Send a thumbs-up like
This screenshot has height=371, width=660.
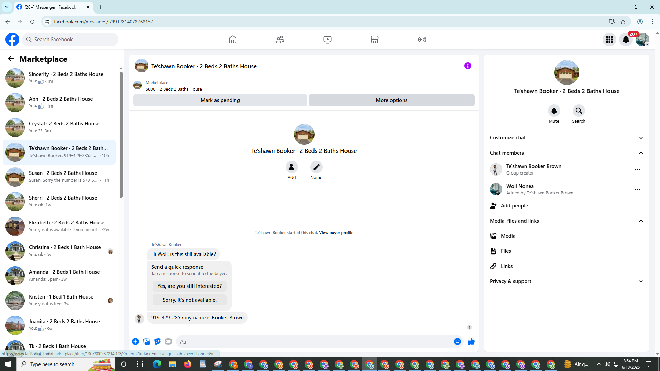(x=471, y=341)
